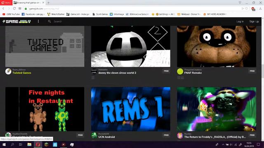Click FREE badge on FNAF Remake
The height and width of the screenshot is (148, 264).
[252, 71]
